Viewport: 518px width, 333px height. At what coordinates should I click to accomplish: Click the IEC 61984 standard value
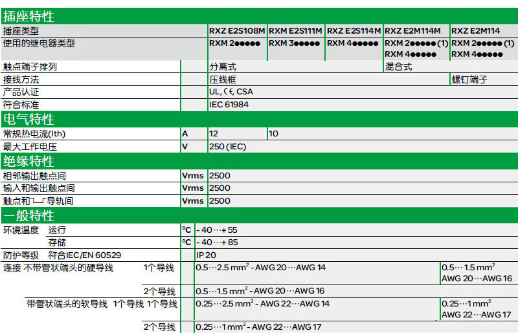tap(229, 105)
